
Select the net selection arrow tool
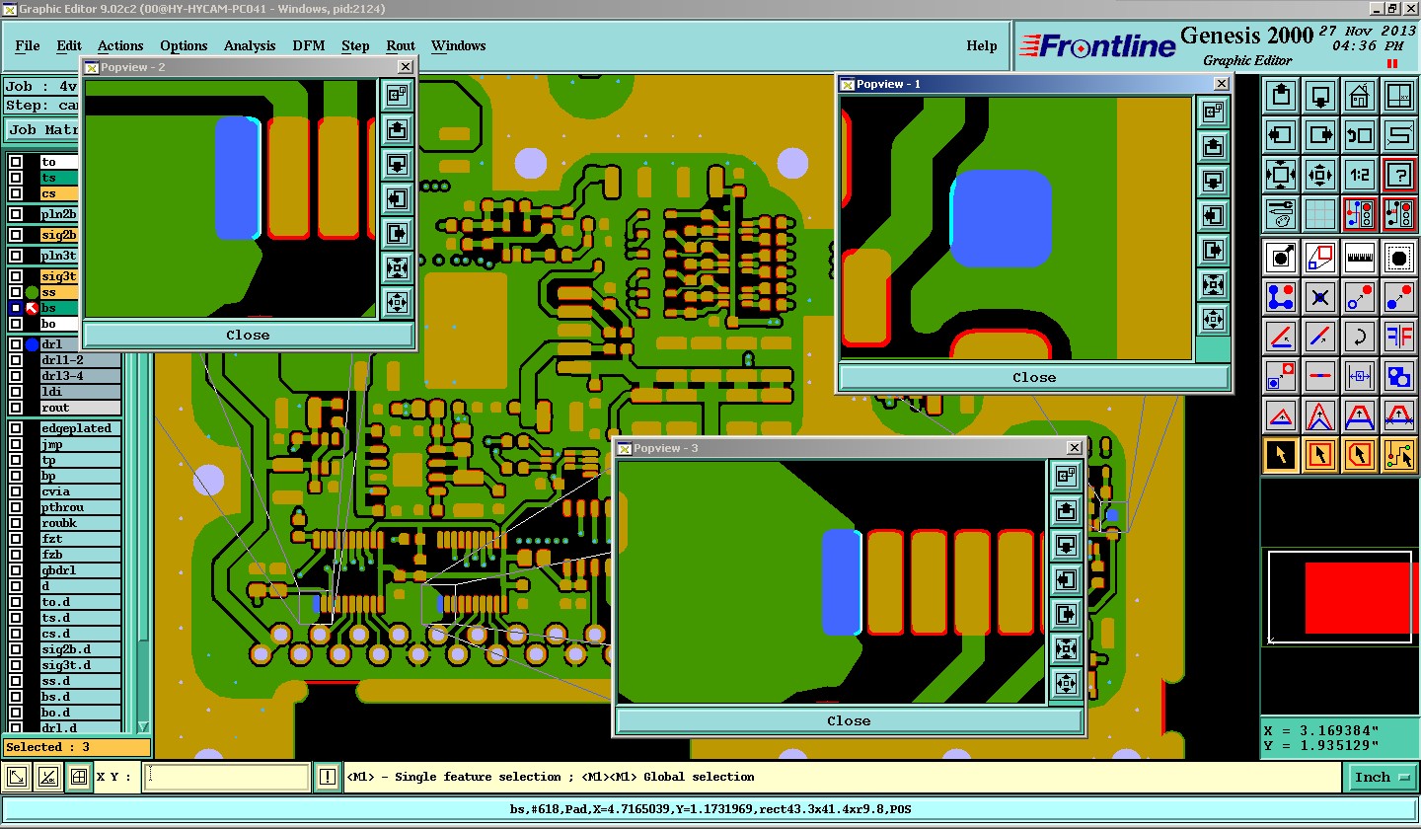tap(1398, 455)
